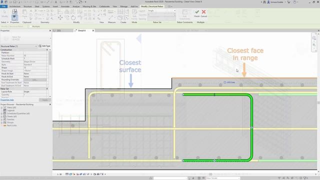Click the Edit Constraints icon
Image resolution: width=320 pixels, height=180 pixels.
coord(184,12)
